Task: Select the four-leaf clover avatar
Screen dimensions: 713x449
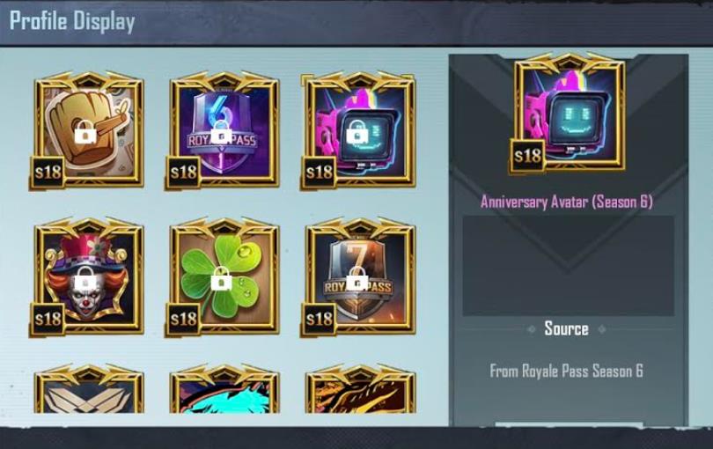Action: coord(223,277)
